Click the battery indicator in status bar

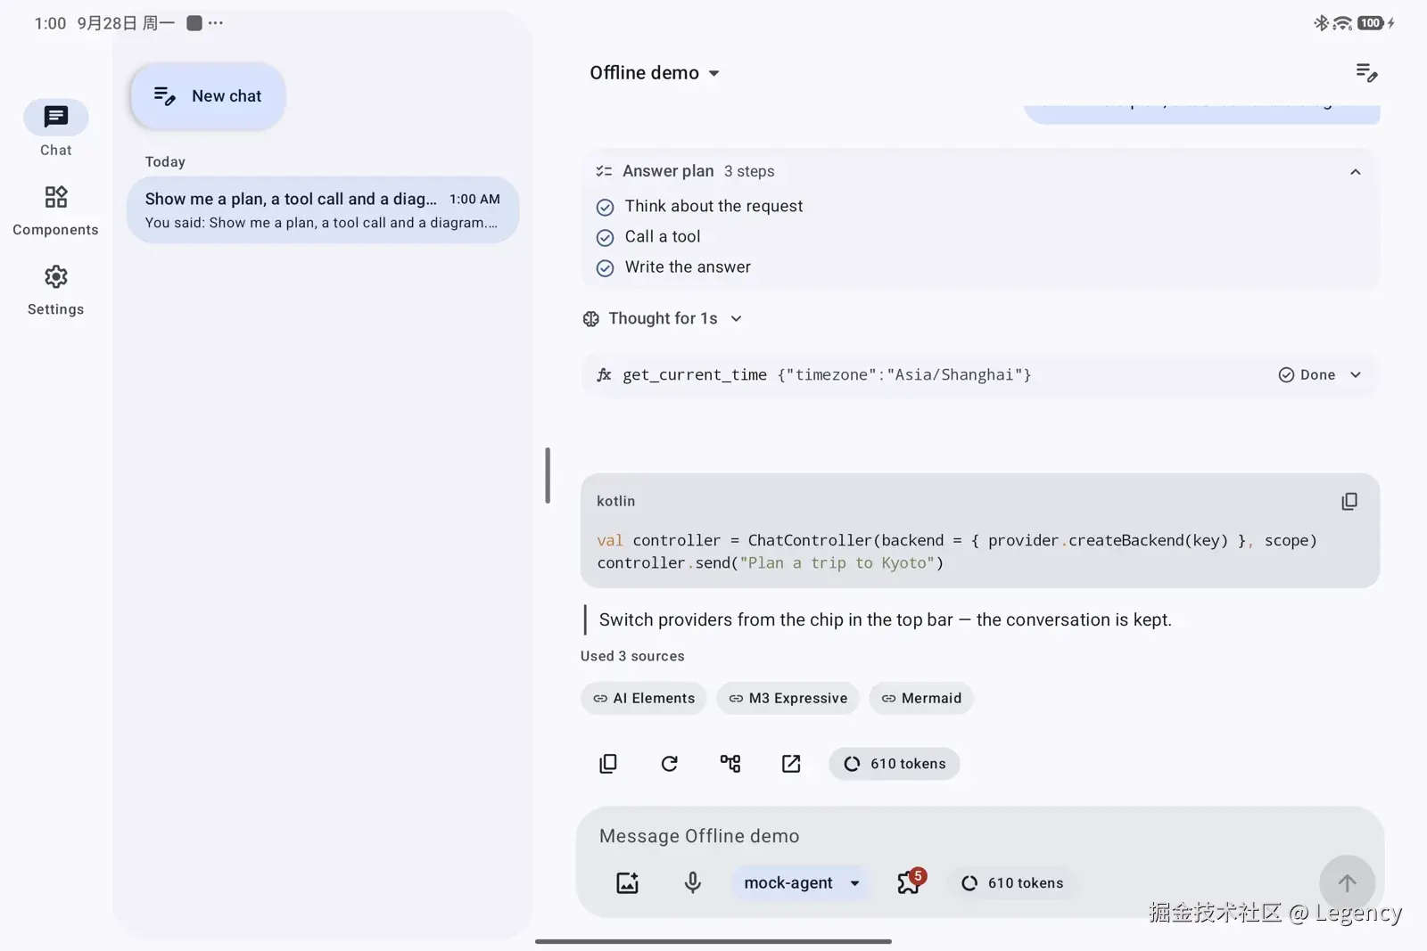[x=1371, y=23]
